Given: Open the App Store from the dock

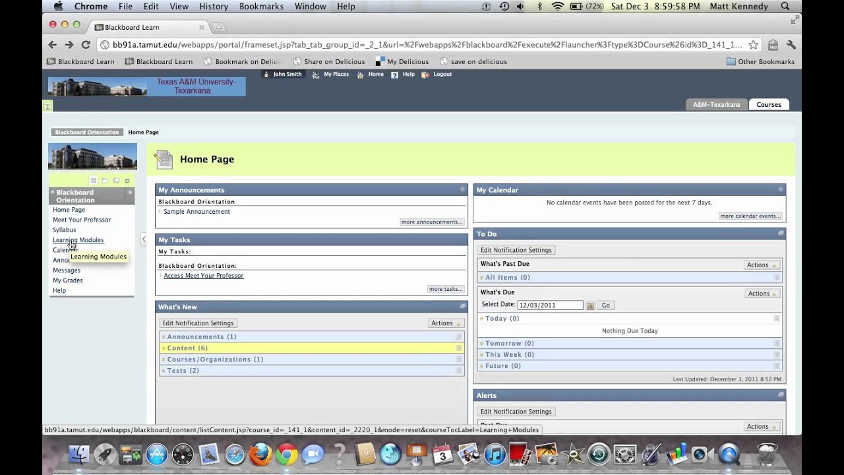Looking at the screenshot, I should (157, 454).
